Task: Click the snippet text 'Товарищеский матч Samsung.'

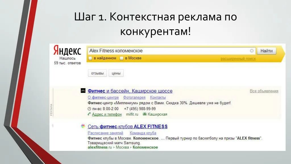Action: (x=114, y=143)
